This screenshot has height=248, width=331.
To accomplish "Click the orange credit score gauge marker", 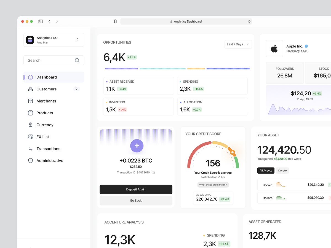I will click(x=232, y=152).
